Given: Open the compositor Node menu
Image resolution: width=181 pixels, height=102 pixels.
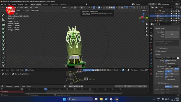Looking at the screenshot, I should [x=22, y=70].
